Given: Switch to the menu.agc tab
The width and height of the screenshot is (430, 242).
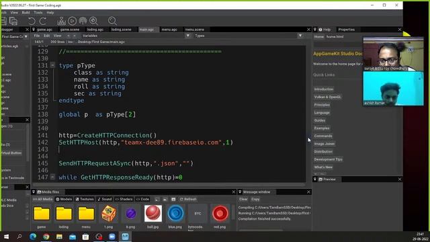Looking at the screenshot, I should [169, 30].
